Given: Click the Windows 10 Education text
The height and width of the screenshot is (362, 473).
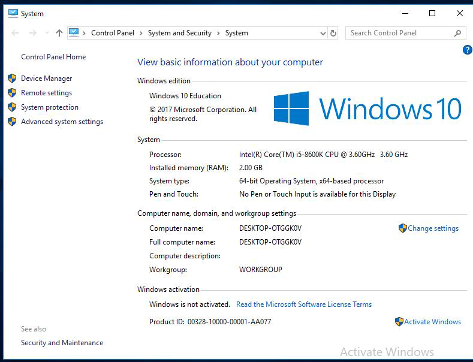Looking at the screenshot, I should click(x=185, y=96).
